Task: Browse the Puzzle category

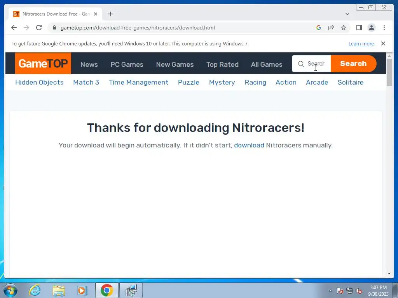Action: (x=189, y=82)
